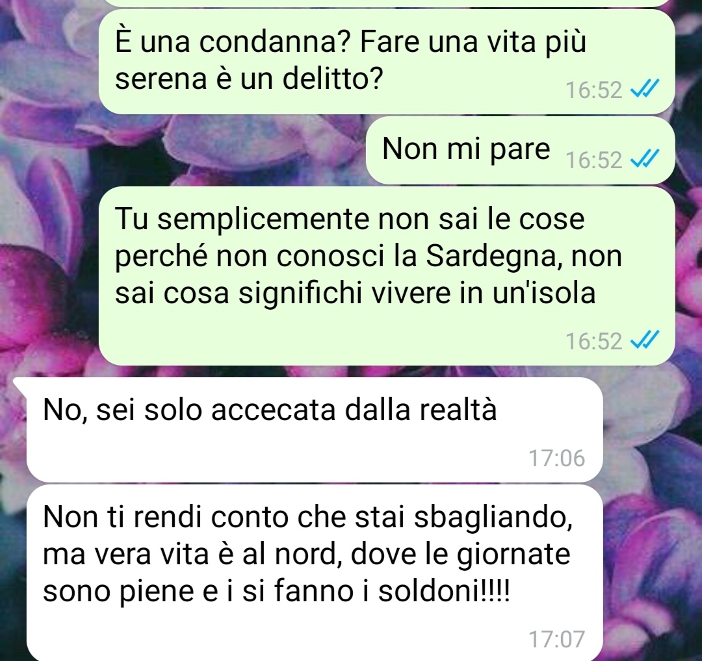Tap the 17:06 timestamp
The height and width of the screenshot is (661, 702).
pyautogui.click(x=557, y=458)
